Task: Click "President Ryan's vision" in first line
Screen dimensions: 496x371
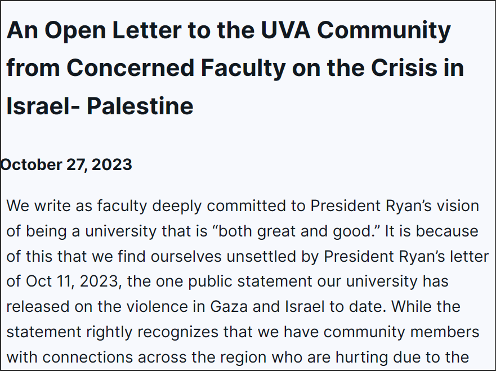Action: [x=395, y=206]
